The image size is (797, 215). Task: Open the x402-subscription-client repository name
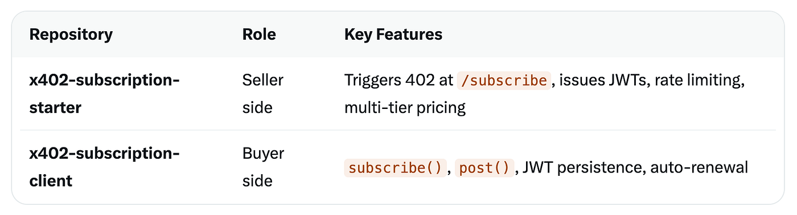(x=104, y=167)
